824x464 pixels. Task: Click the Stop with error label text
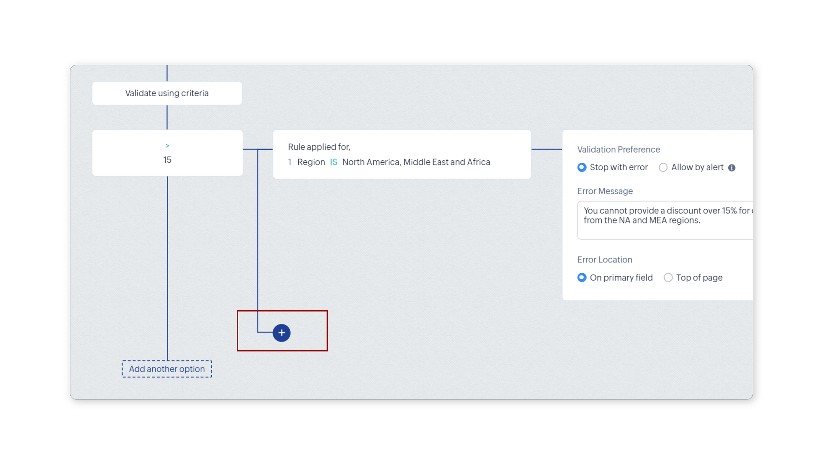coord(618,168)
